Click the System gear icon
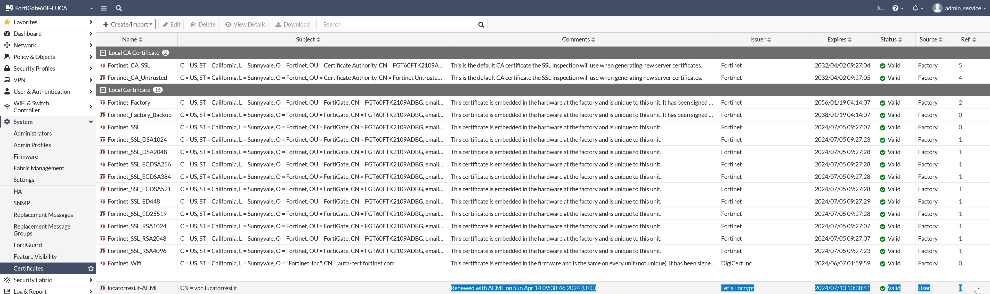 pos(7,122)
